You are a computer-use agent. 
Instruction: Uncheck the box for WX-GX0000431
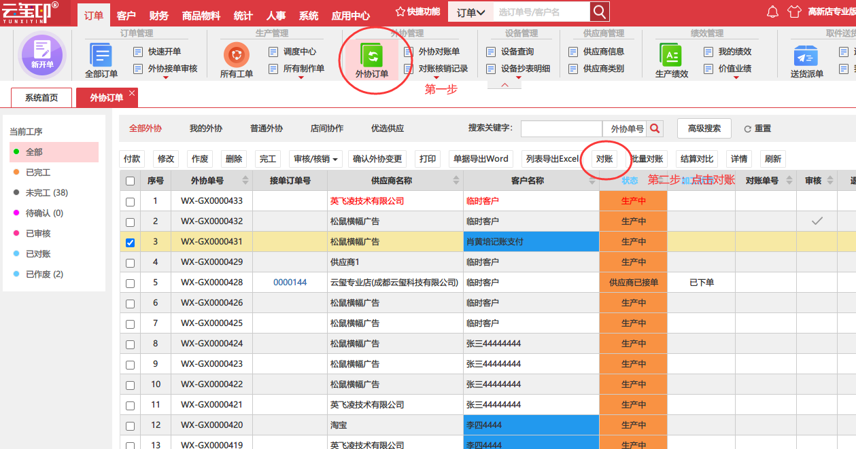130,243
